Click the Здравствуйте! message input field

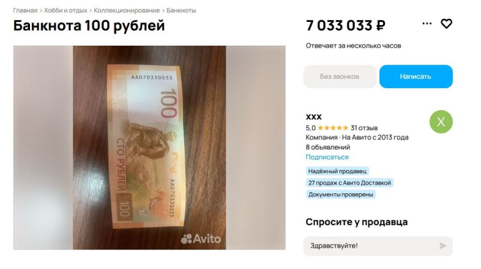pos(378,246)
